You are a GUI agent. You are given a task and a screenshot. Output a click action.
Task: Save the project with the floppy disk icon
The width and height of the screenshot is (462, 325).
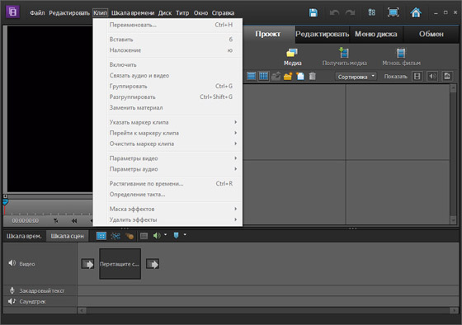(x=313, y=12)
